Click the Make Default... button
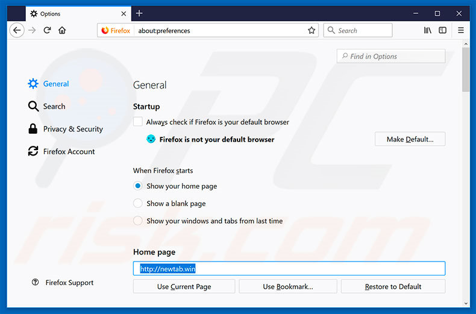Viewport: 476px width, 314px height. click(410, 139)
